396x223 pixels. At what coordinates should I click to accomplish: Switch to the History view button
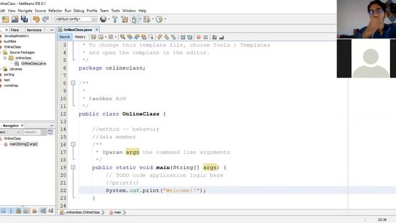[x=80, y=37]
